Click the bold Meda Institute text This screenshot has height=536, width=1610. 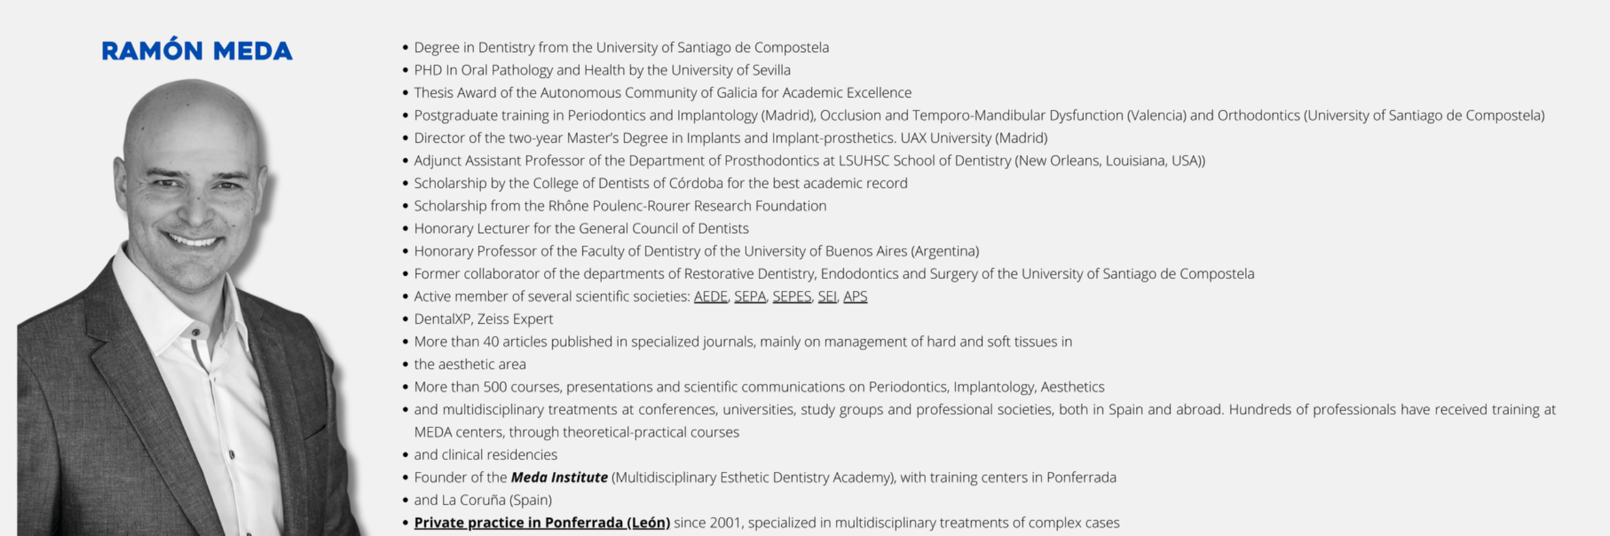[559, 478]
